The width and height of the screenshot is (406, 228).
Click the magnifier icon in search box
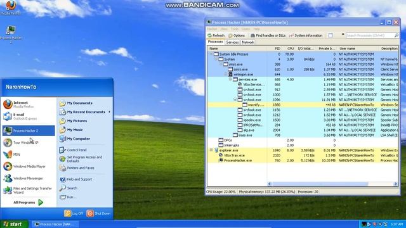tap(396, 35)
